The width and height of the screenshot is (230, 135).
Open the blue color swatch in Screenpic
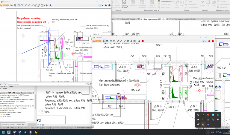tap(51, 5)
